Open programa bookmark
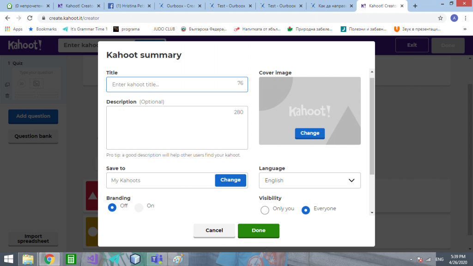This screenshot has width=473, height=266. pos(127,29)
